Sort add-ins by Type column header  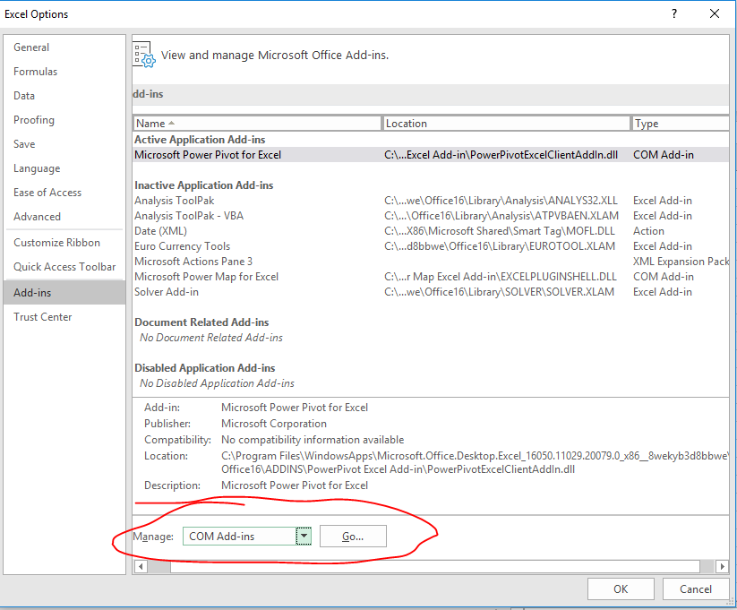(x=680, y=124)
